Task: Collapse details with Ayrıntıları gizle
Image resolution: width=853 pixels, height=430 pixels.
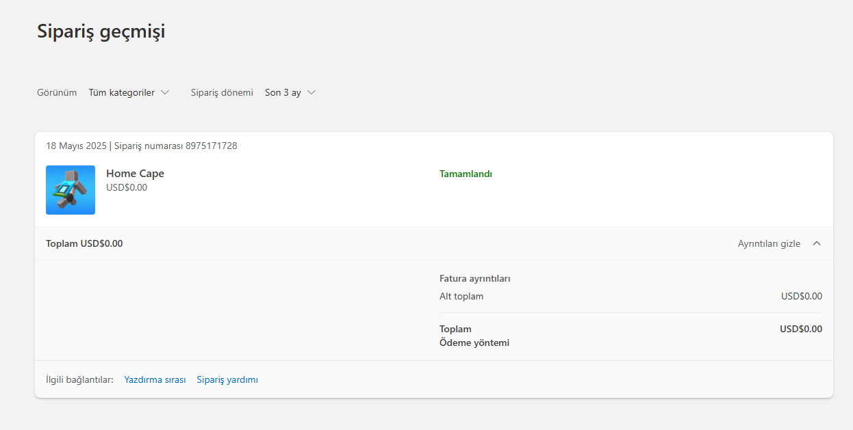Action: click(x=769, y=243)
